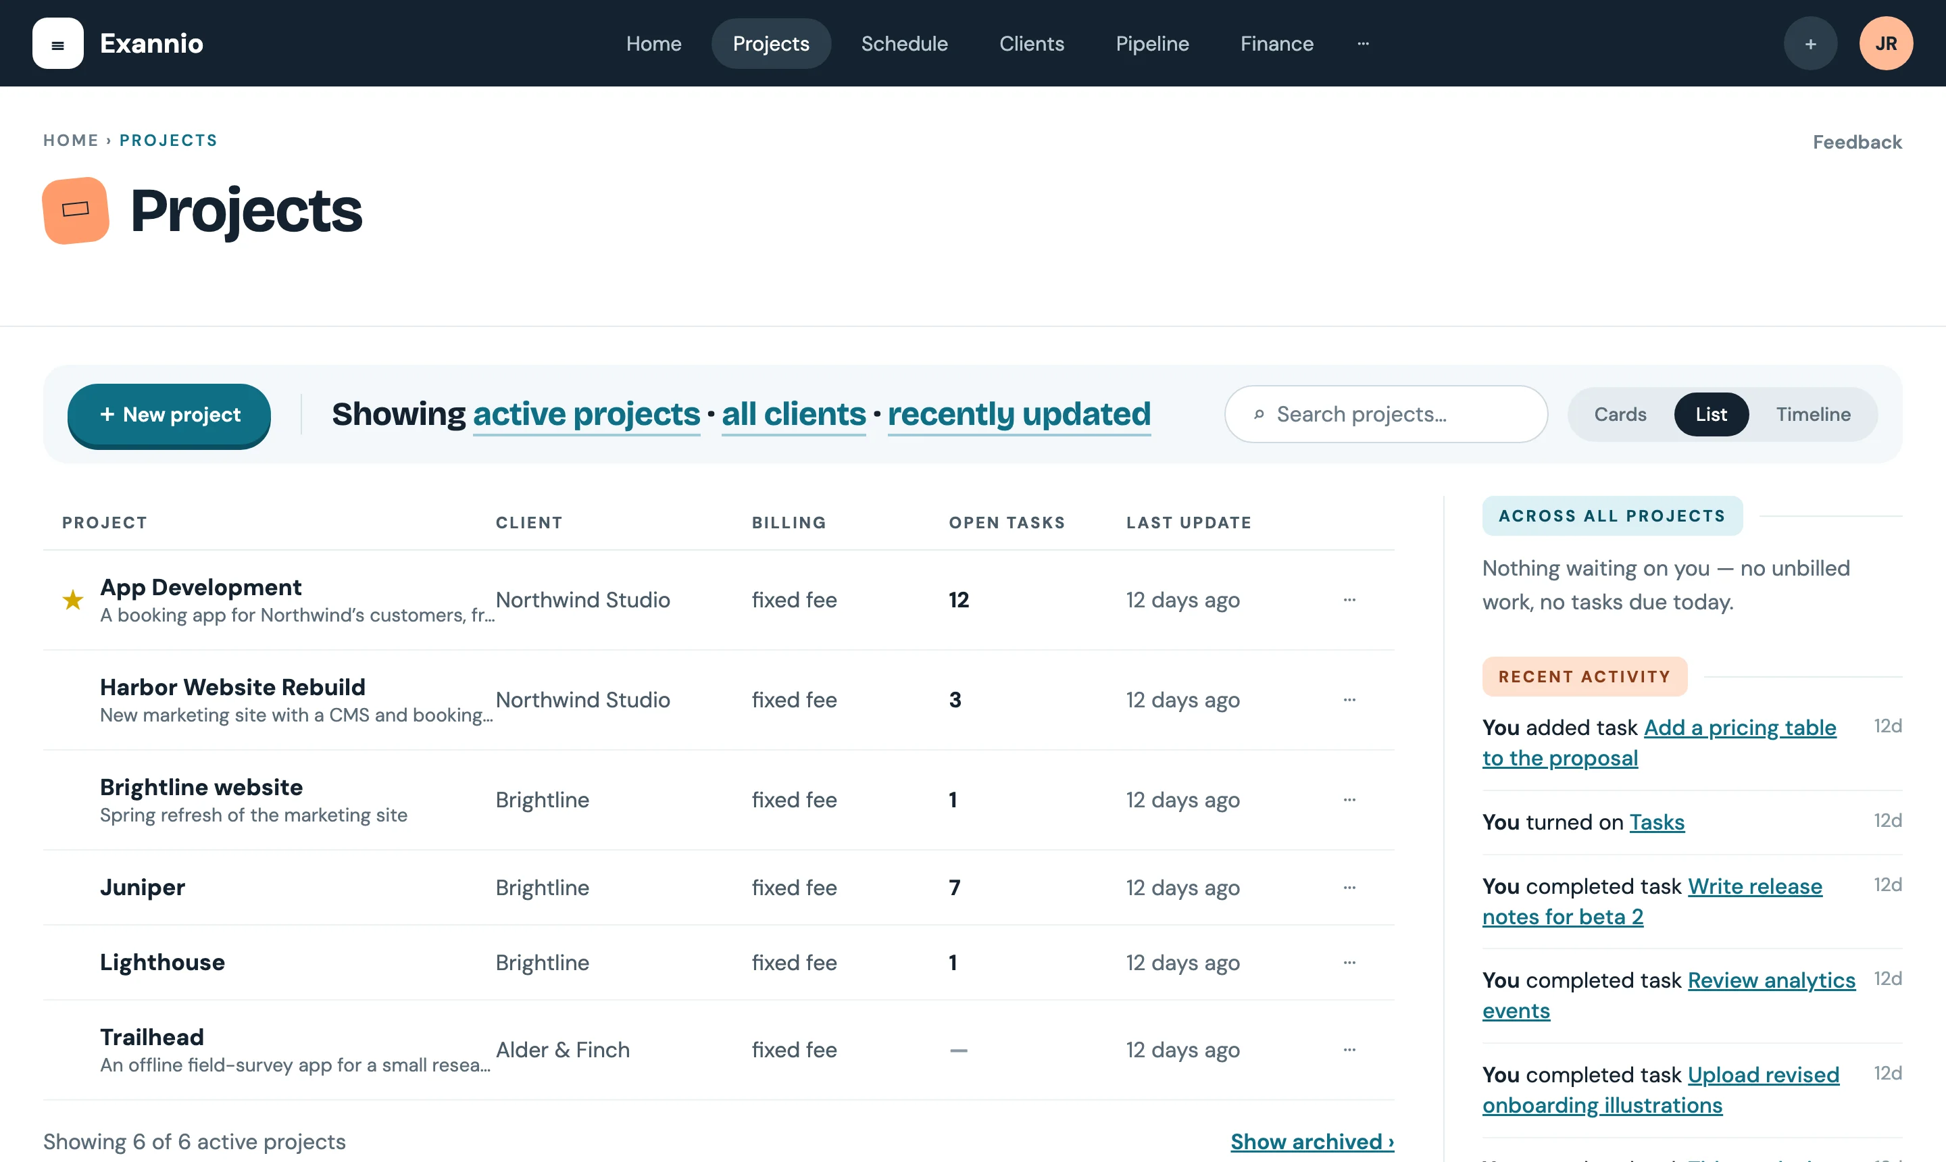The width and height of the screenshot is (1946, 1162).
Task: Click the CLIENT column header
Action: (528, 522)
